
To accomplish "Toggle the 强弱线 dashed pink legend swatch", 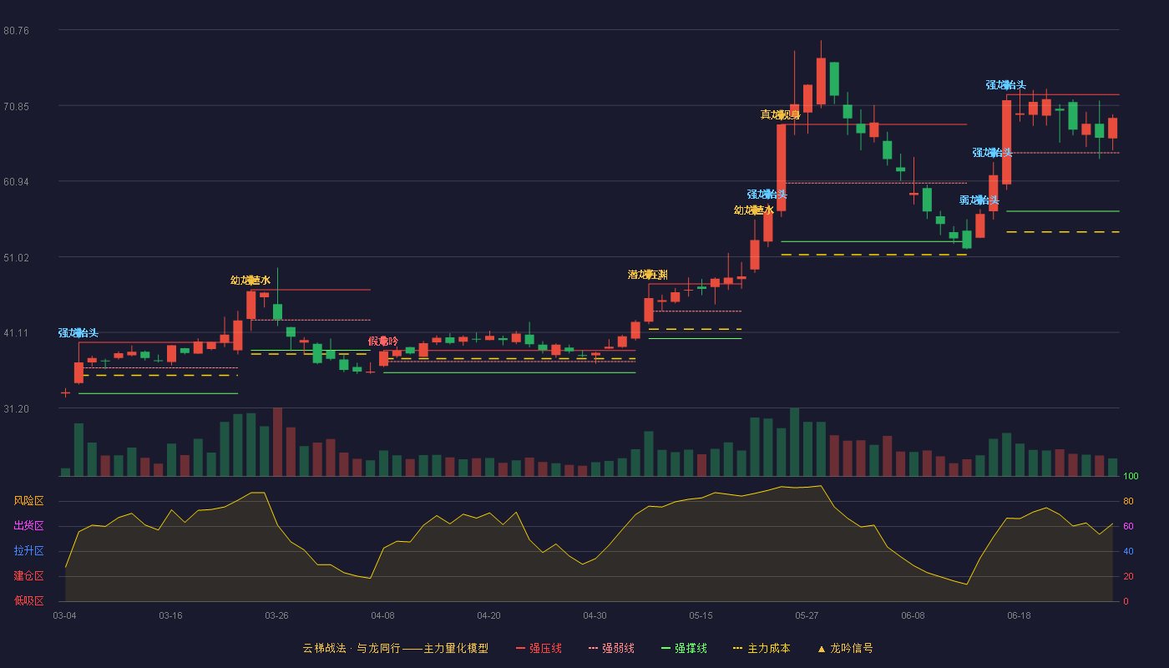I will [x=593, y=648].
